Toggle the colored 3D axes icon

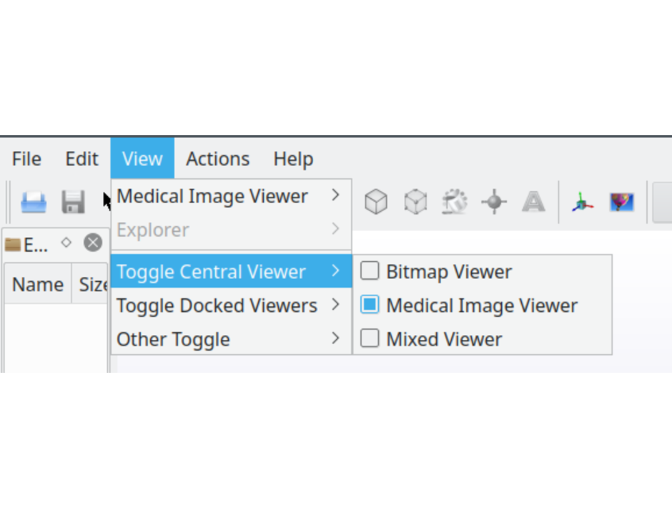point(583,202)
